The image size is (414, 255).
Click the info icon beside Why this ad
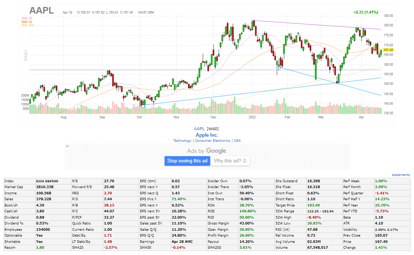[245, 161]
